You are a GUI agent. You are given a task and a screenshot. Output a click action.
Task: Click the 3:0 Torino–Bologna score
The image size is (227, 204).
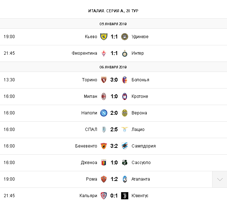[x=114, y=80]
